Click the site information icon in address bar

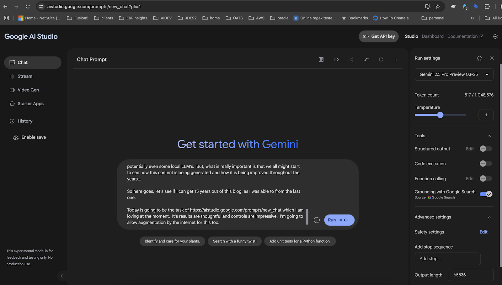[41, 6]
